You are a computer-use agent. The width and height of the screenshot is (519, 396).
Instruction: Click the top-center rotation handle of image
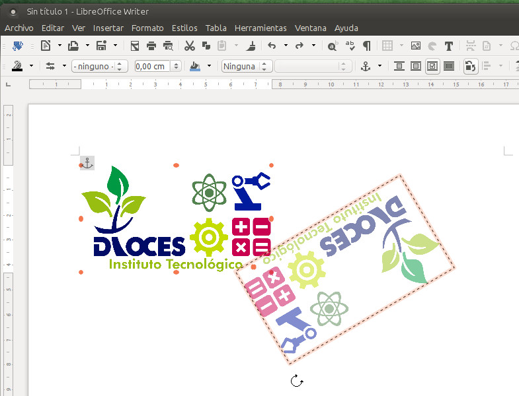(176, 165)
